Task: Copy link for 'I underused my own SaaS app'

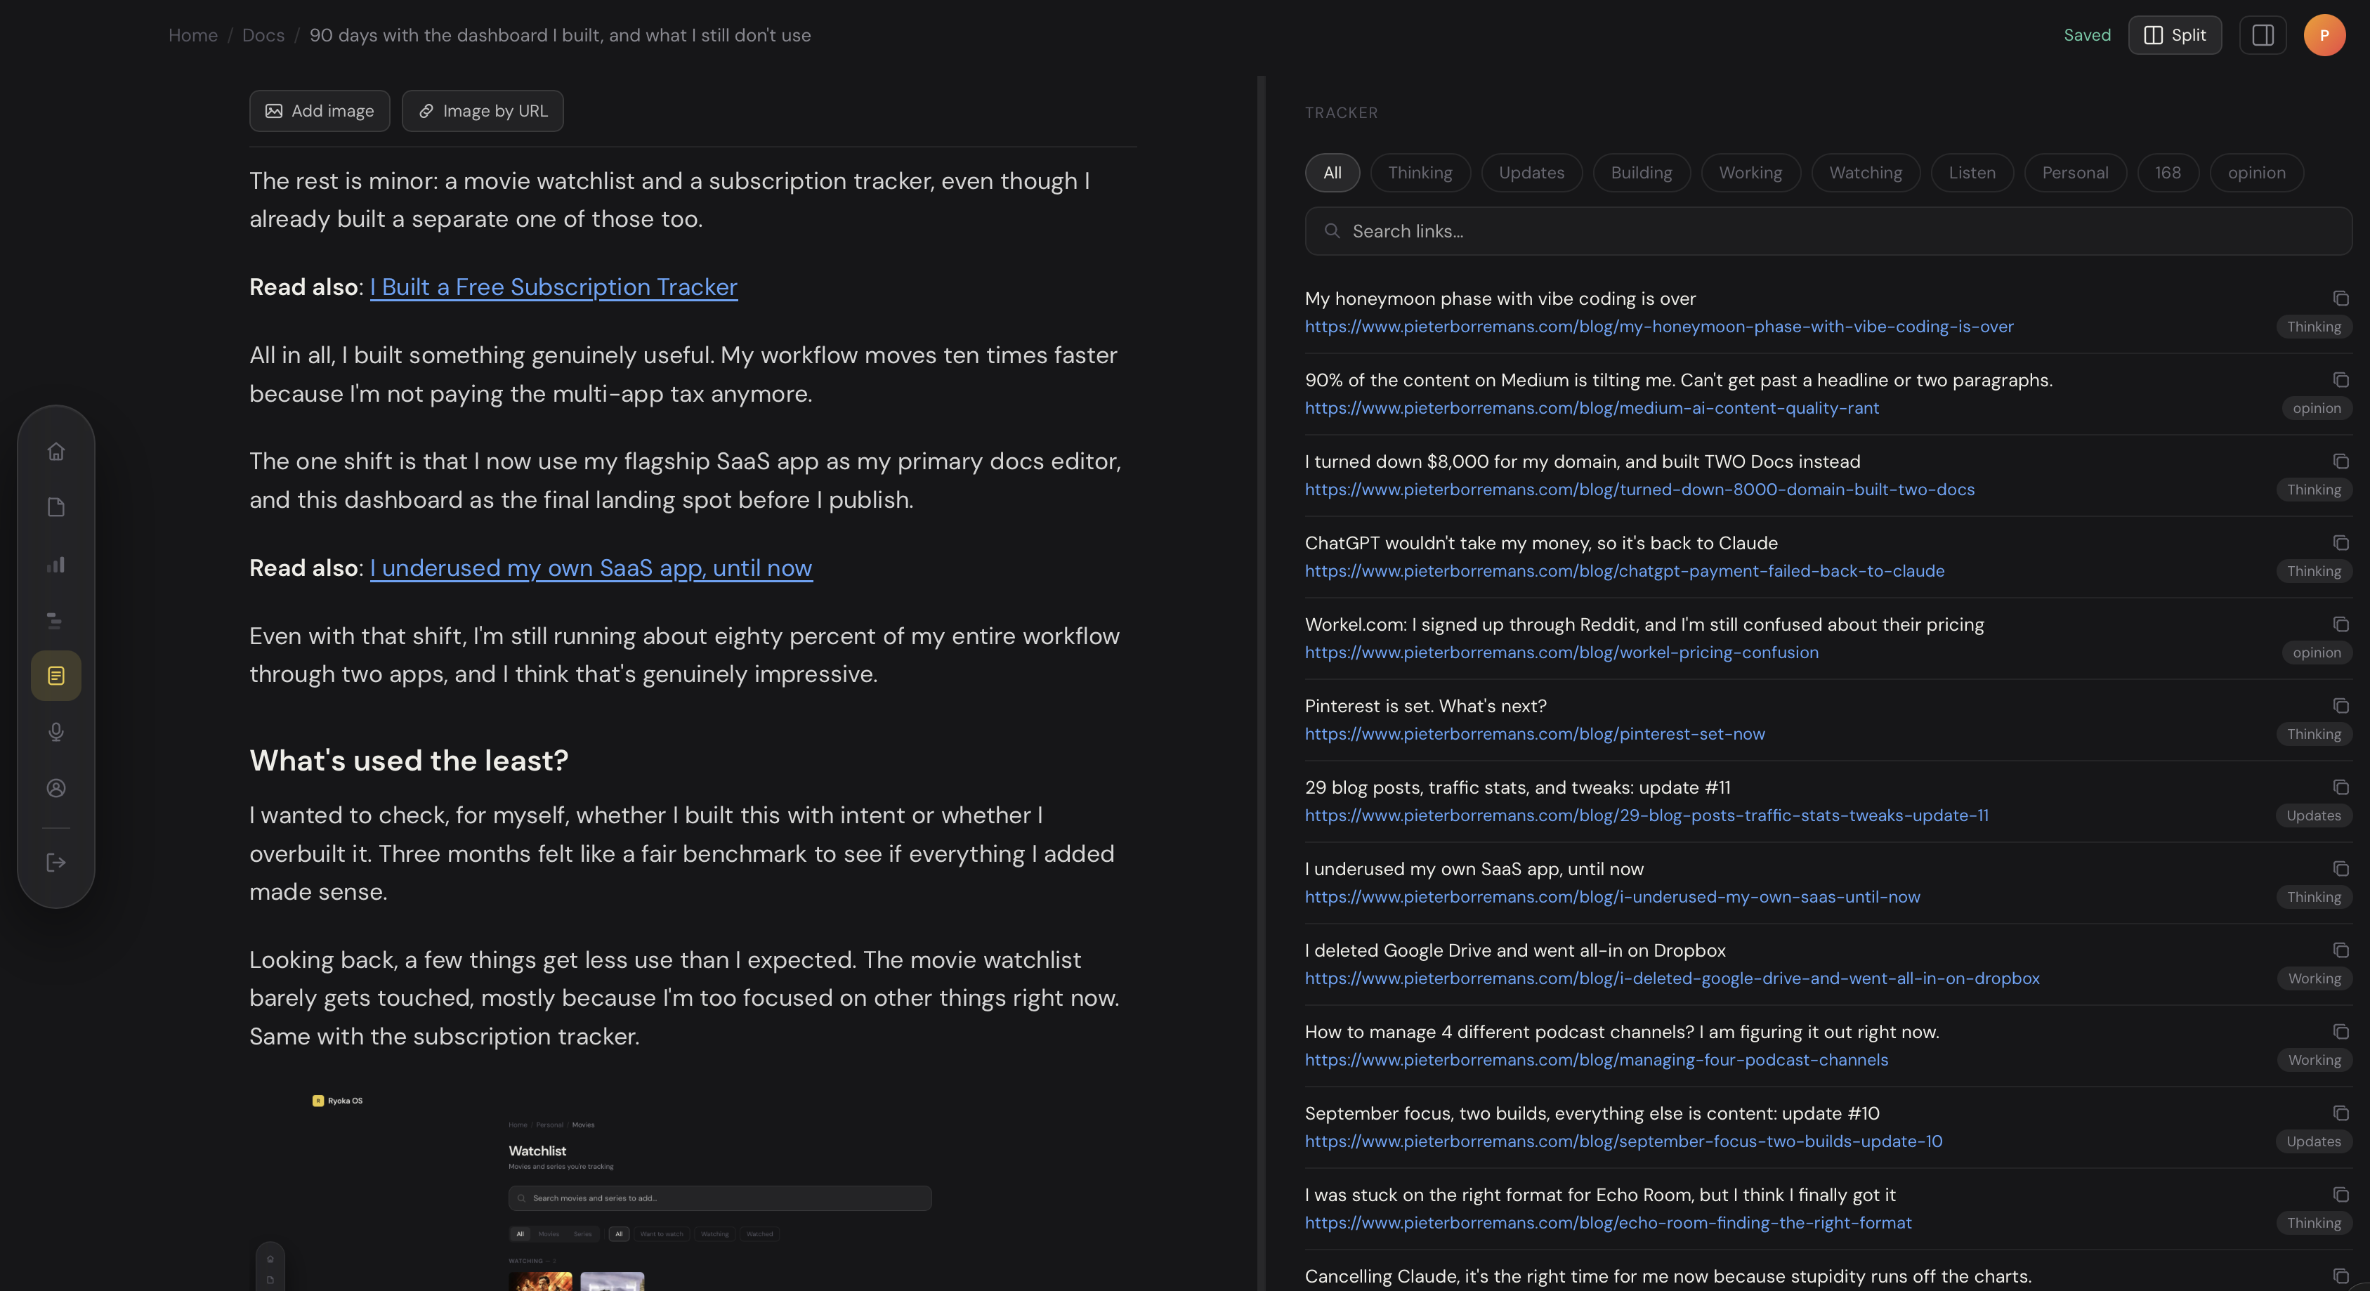Action: pos(2340,869)
